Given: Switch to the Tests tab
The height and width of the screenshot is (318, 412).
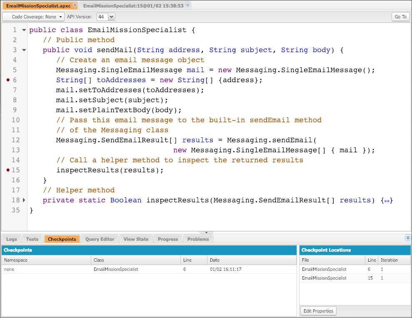Looking at the screenshot, I should click(x=32, y=239).
